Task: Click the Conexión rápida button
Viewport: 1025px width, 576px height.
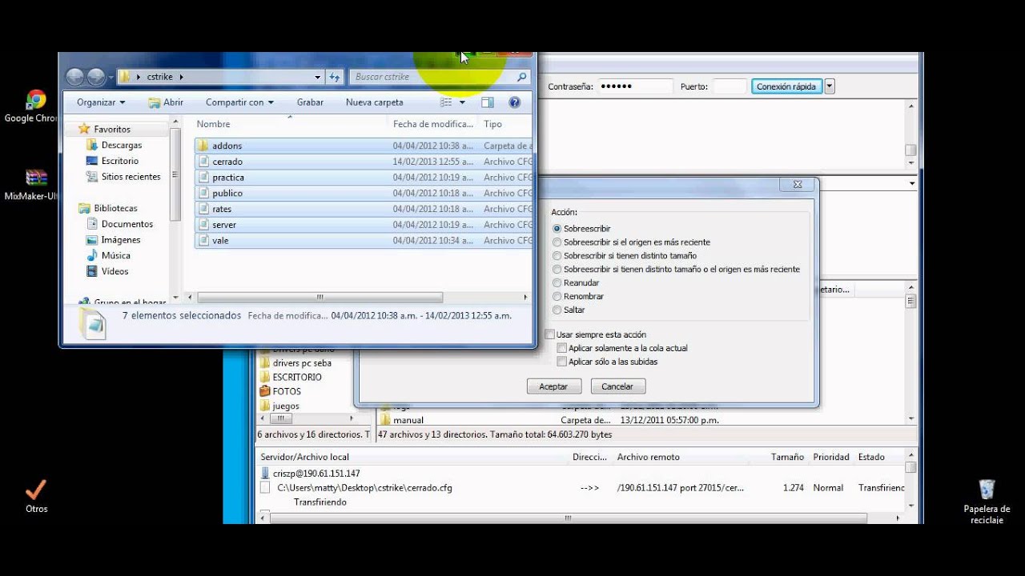Action: click(x=786, y=86)
